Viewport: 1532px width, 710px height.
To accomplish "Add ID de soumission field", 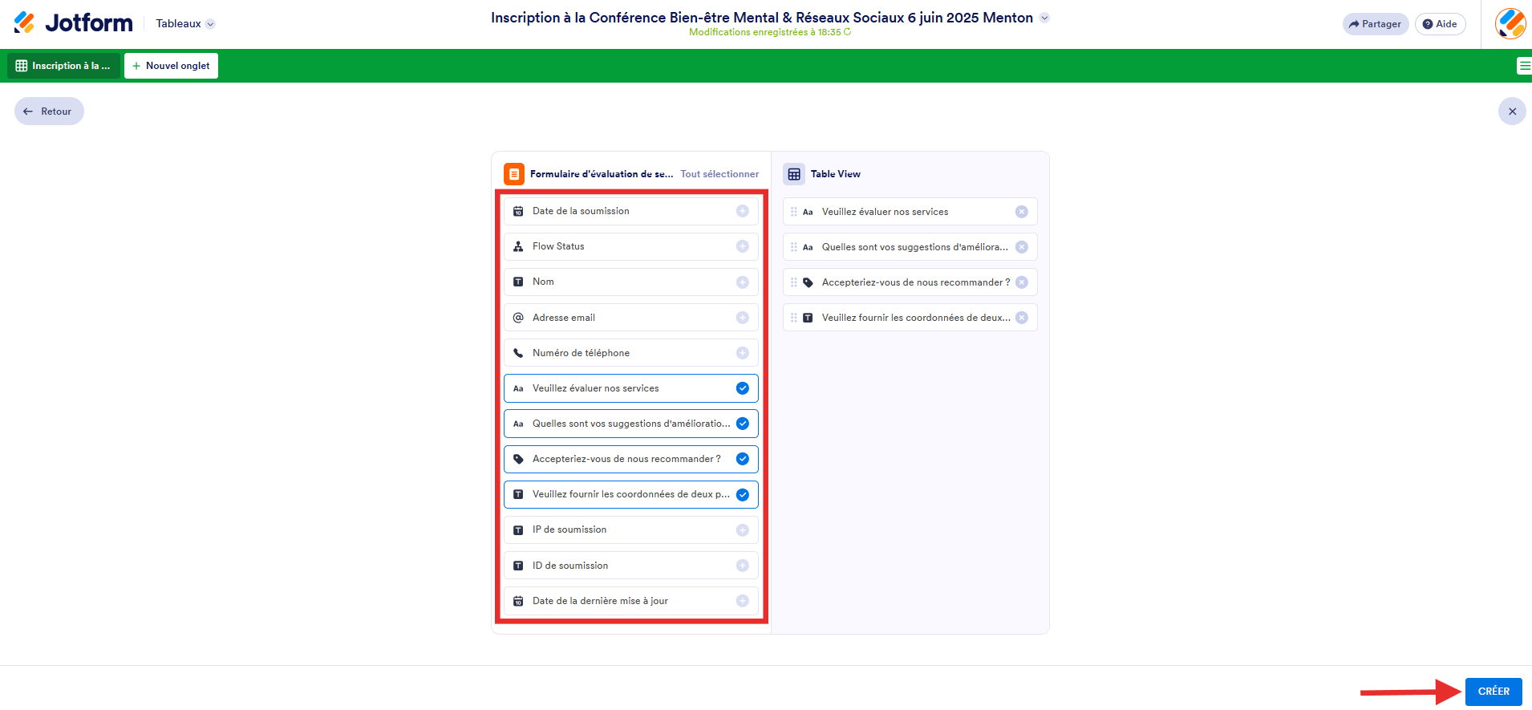I will [742, 566].
